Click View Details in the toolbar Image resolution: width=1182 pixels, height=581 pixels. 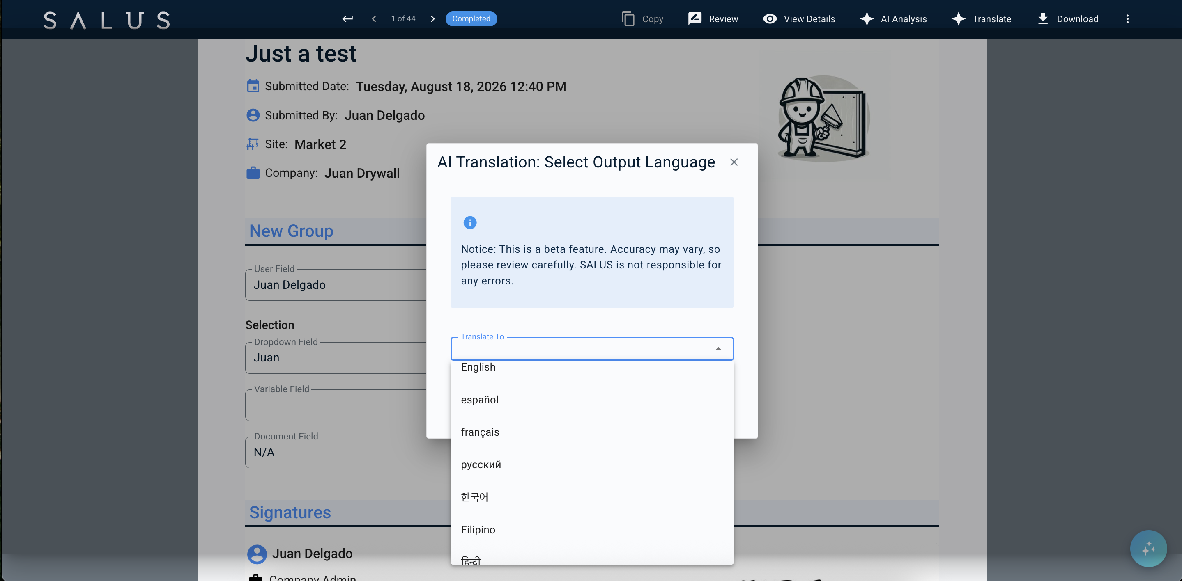coord(799,19)
